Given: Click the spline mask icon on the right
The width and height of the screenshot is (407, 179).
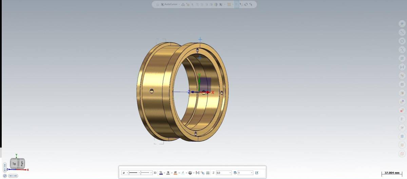Looking at the screenshot, I should [x=402, y=50].
